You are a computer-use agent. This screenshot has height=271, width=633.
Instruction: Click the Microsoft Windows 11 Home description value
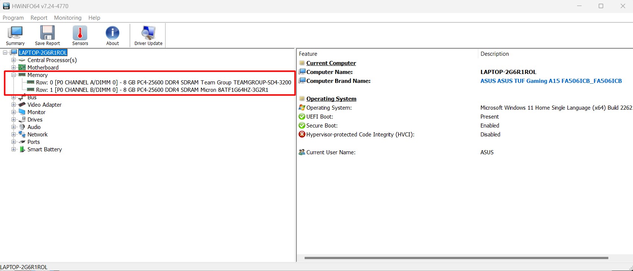pyautogui.click(x=556, y=107)
